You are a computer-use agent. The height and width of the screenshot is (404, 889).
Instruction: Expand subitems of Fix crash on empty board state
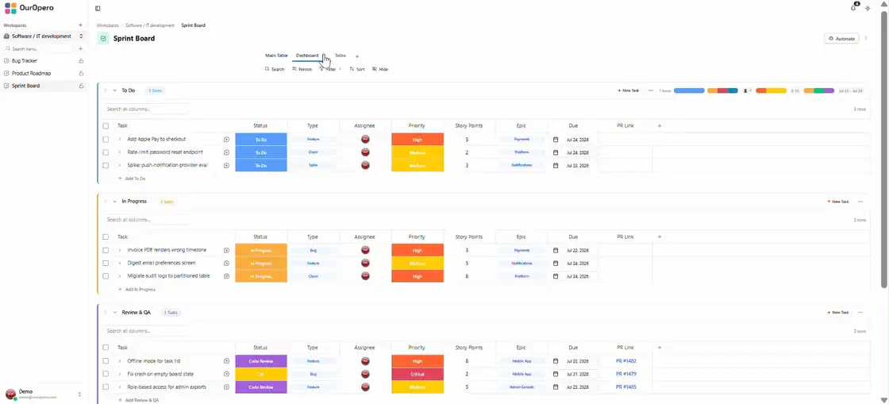pos(120,374)
